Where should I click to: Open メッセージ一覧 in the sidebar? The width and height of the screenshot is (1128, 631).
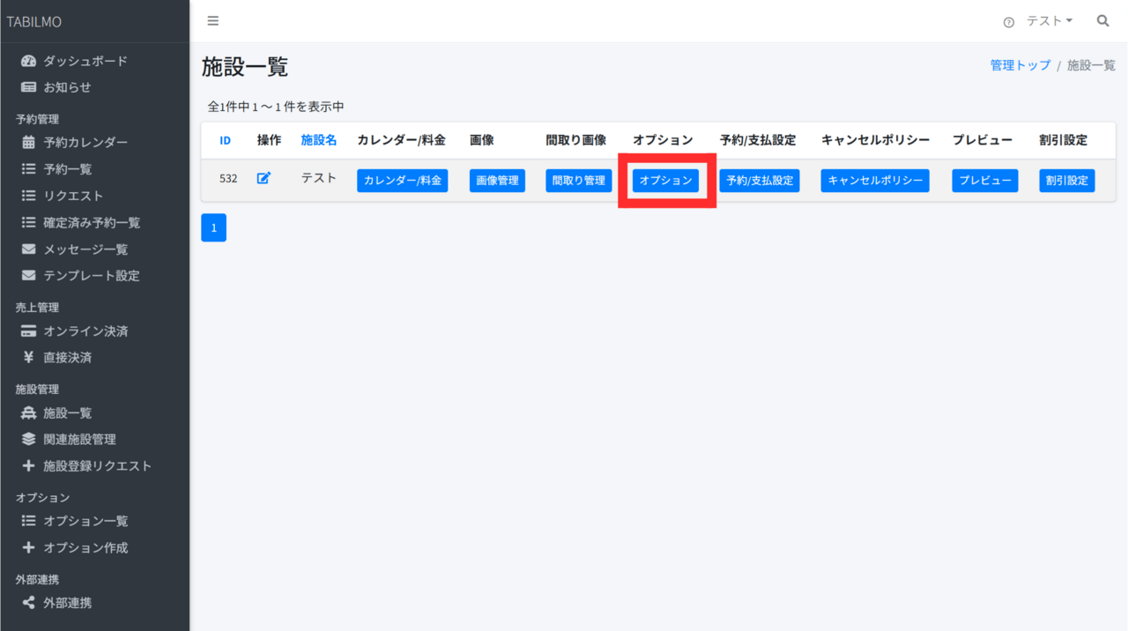pyautogui.click(x=85, y=249)
